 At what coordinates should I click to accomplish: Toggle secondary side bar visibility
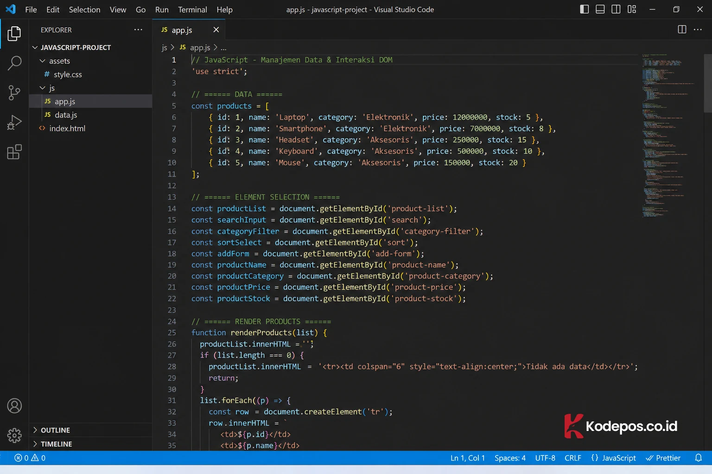(x=616, y=9)
